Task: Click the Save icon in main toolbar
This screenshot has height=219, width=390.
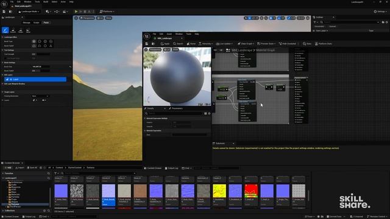Action: (x=4, y=12)
